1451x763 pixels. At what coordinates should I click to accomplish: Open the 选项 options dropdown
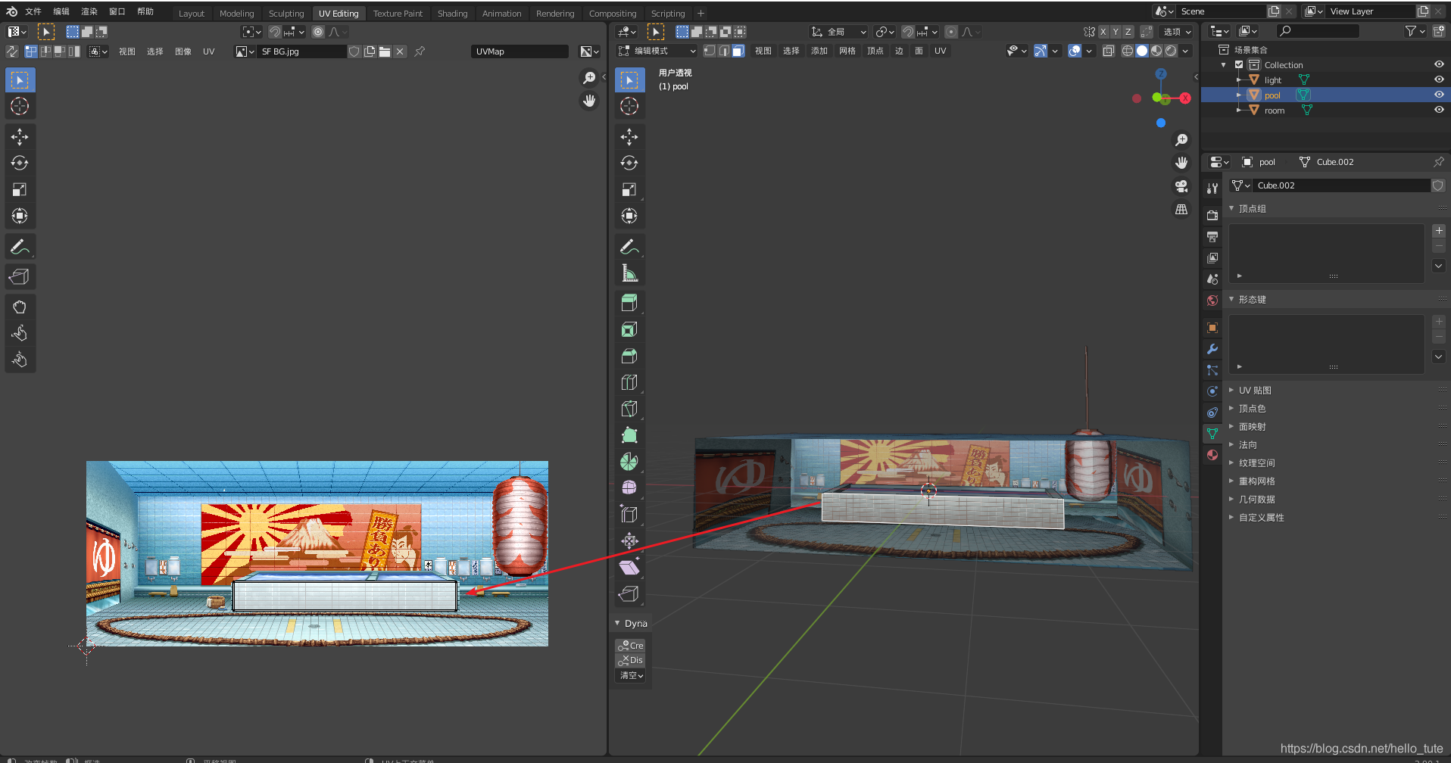click(x=1177, y=32)
